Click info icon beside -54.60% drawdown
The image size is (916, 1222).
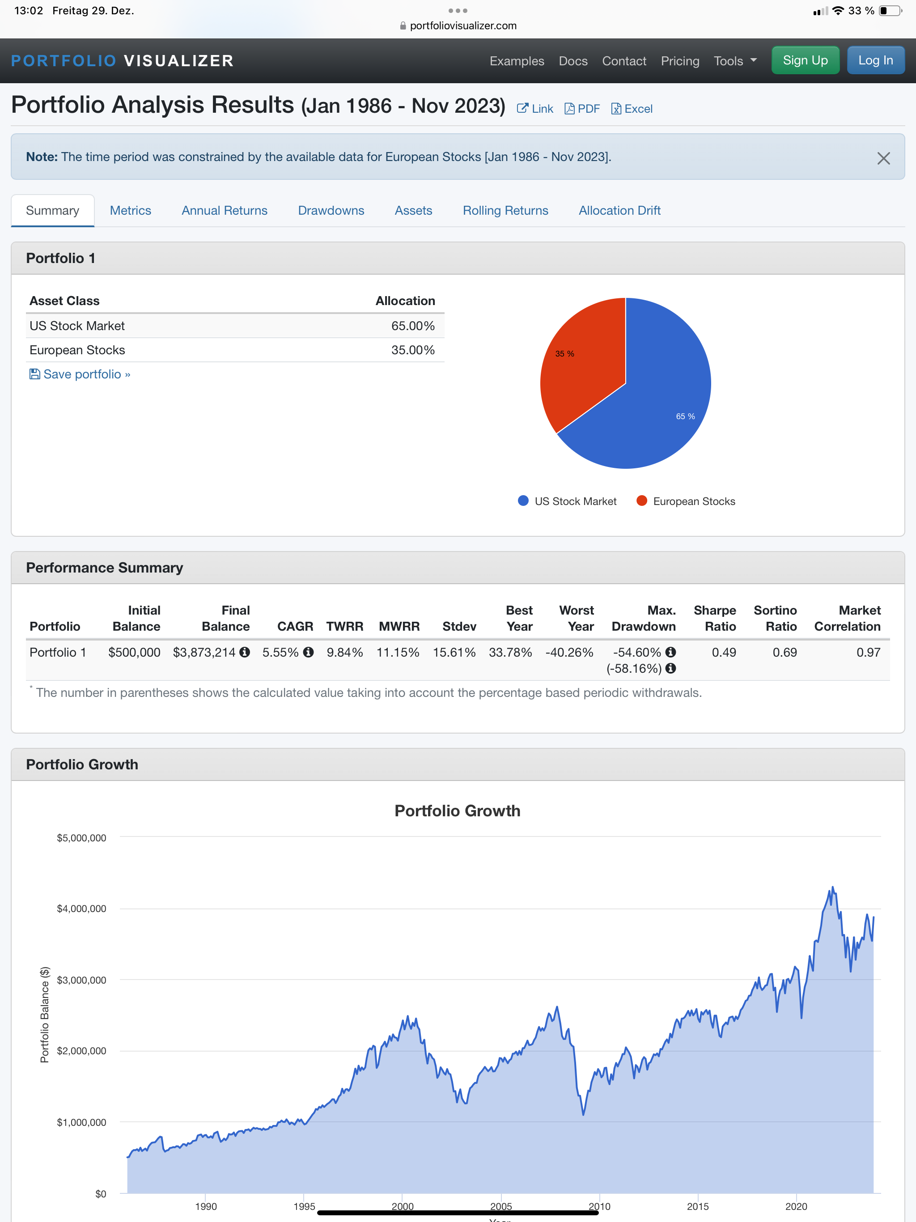point(671,652)
